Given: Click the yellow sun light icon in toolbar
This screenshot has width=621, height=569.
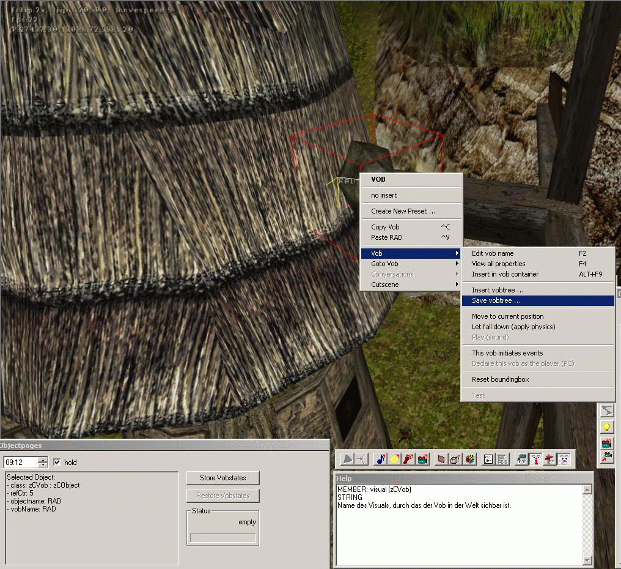Looking at the screenshot, I should (x=394, y=459).
